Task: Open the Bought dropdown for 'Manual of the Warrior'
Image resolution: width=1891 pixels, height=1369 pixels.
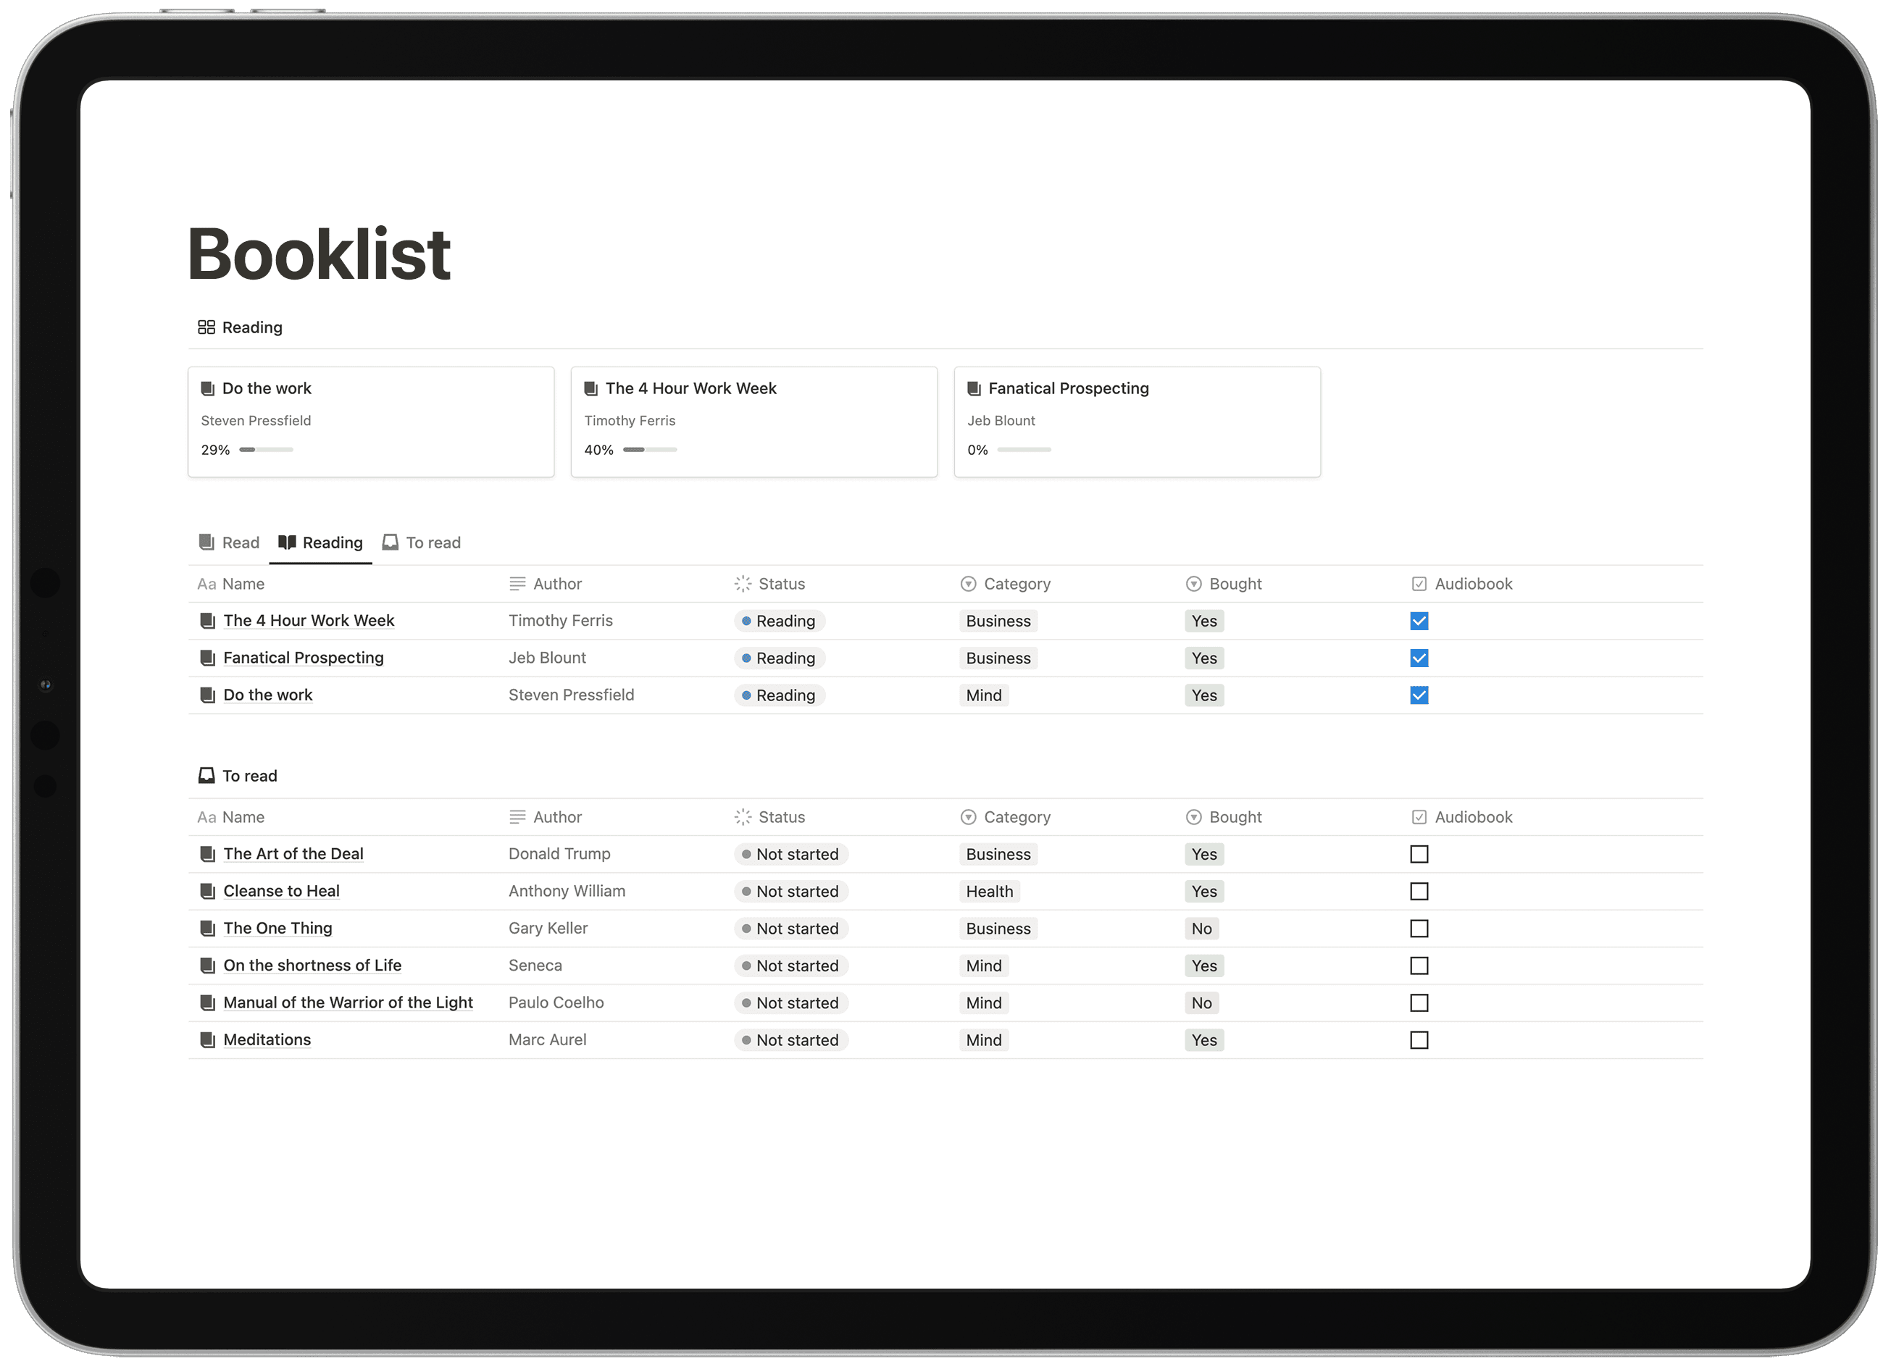Action: [1203, 1002]
